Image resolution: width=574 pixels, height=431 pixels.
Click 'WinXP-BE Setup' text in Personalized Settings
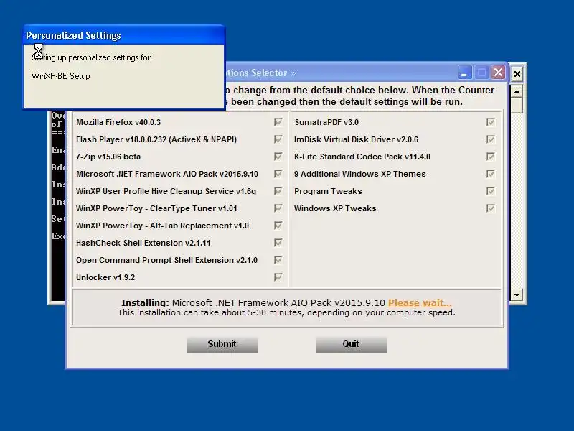[x=61, y=76]
